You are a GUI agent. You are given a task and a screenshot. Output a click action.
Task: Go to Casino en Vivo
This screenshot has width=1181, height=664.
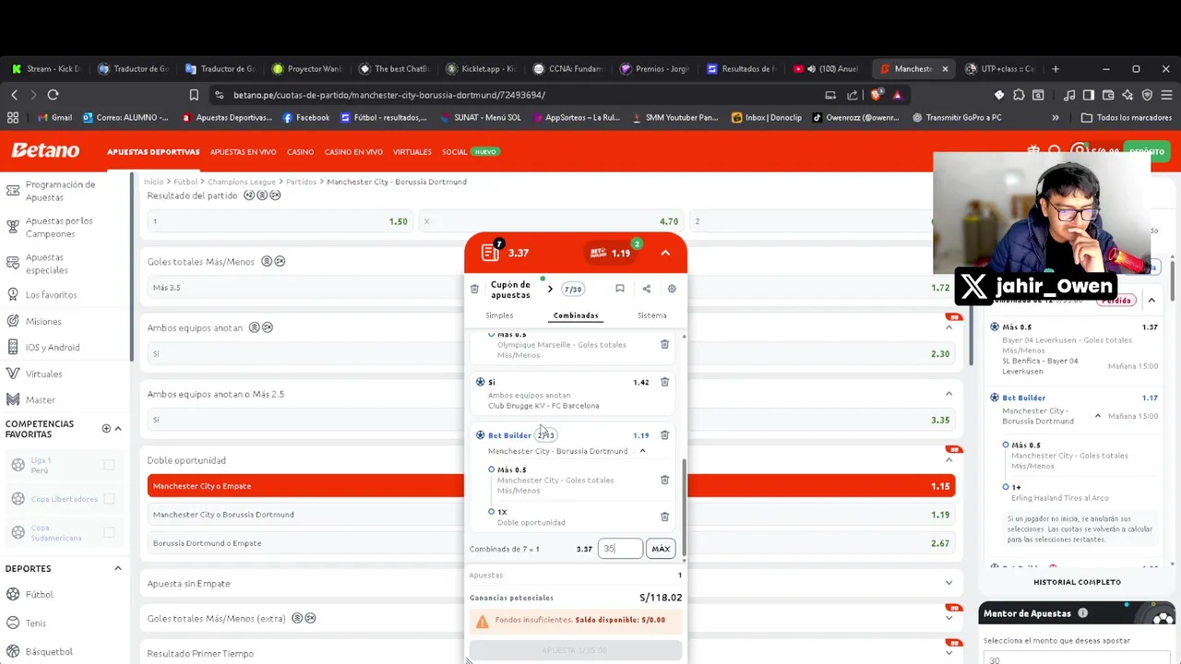353,152
